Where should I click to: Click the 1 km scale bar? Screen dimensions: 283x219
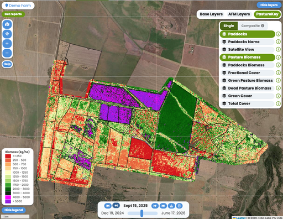point(15,216)
